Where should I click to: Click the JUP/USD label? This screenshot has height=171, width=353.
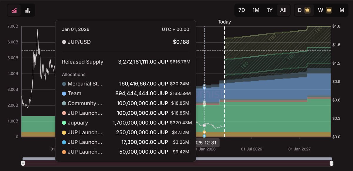[x=79, y=42]
